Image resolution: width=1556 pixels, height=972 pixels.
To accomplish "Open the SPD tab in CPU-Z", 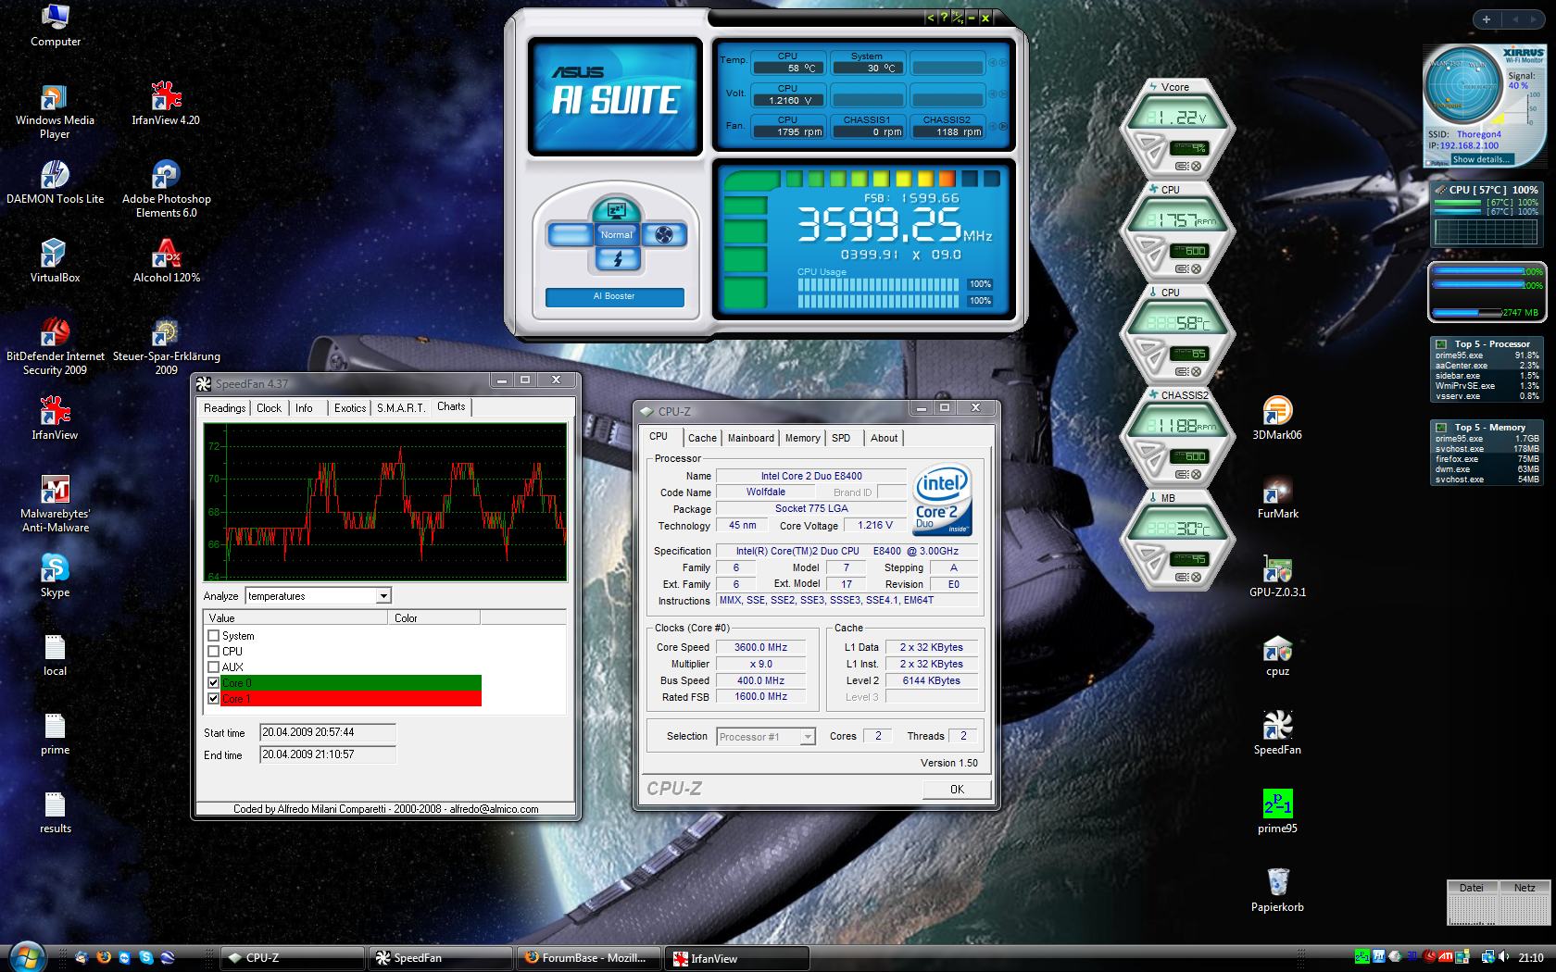I will click(x=841, y=438).
